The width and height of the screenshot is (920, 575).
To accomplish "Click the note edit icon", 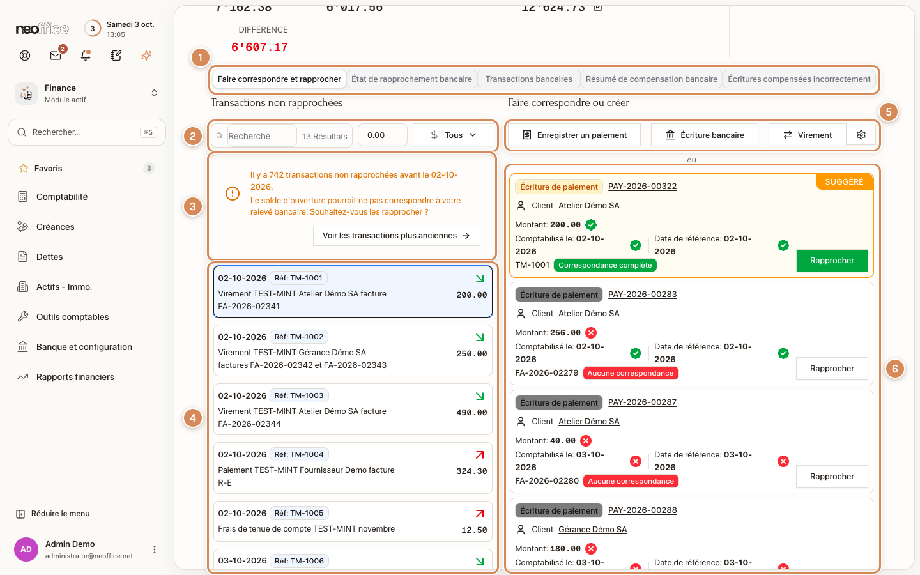I will tap(116, 56).
